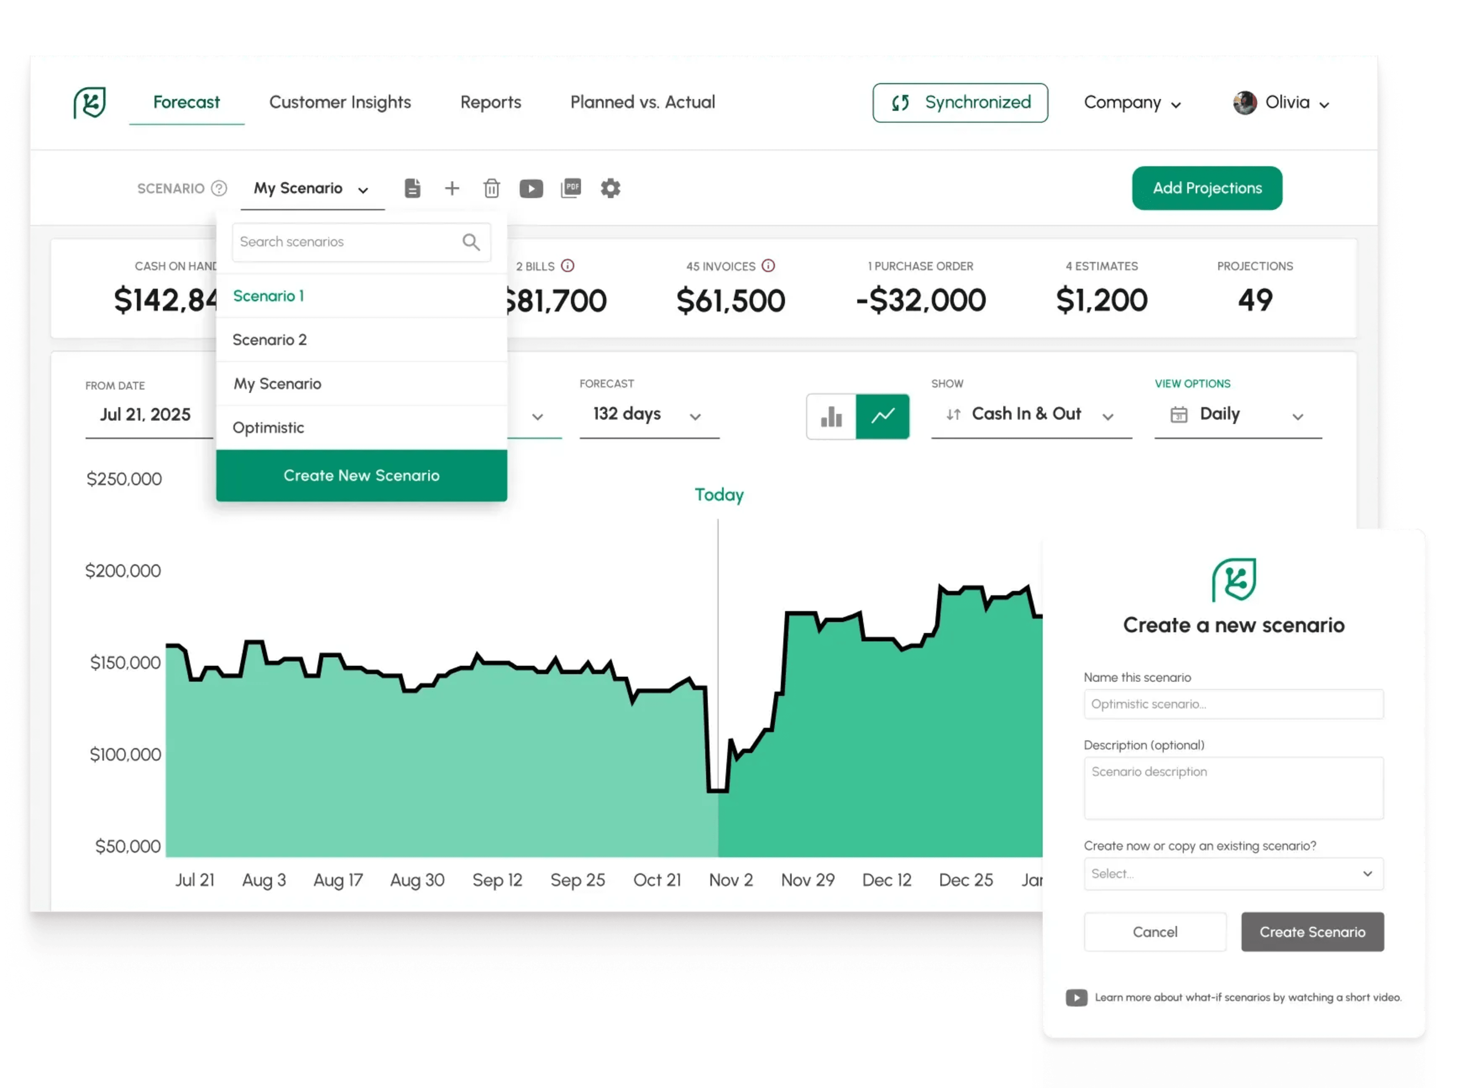
Task: Click the up-down arrows icon beside Cash In & Out
Action: [953, 415]
